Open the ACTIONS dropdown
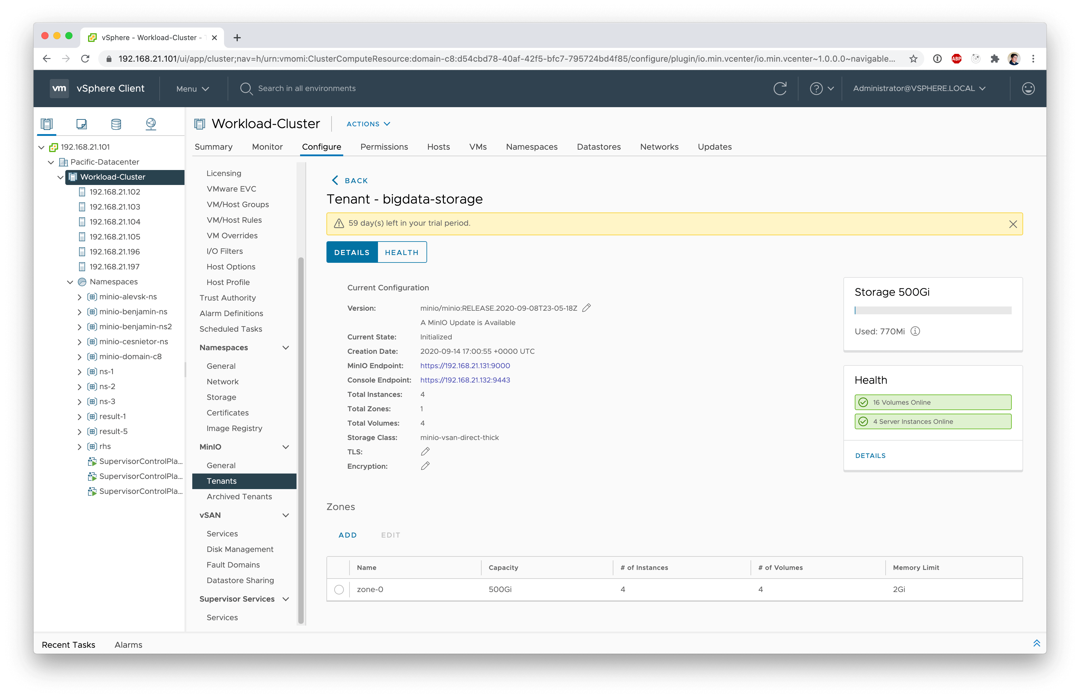 [x=368, y=124]
